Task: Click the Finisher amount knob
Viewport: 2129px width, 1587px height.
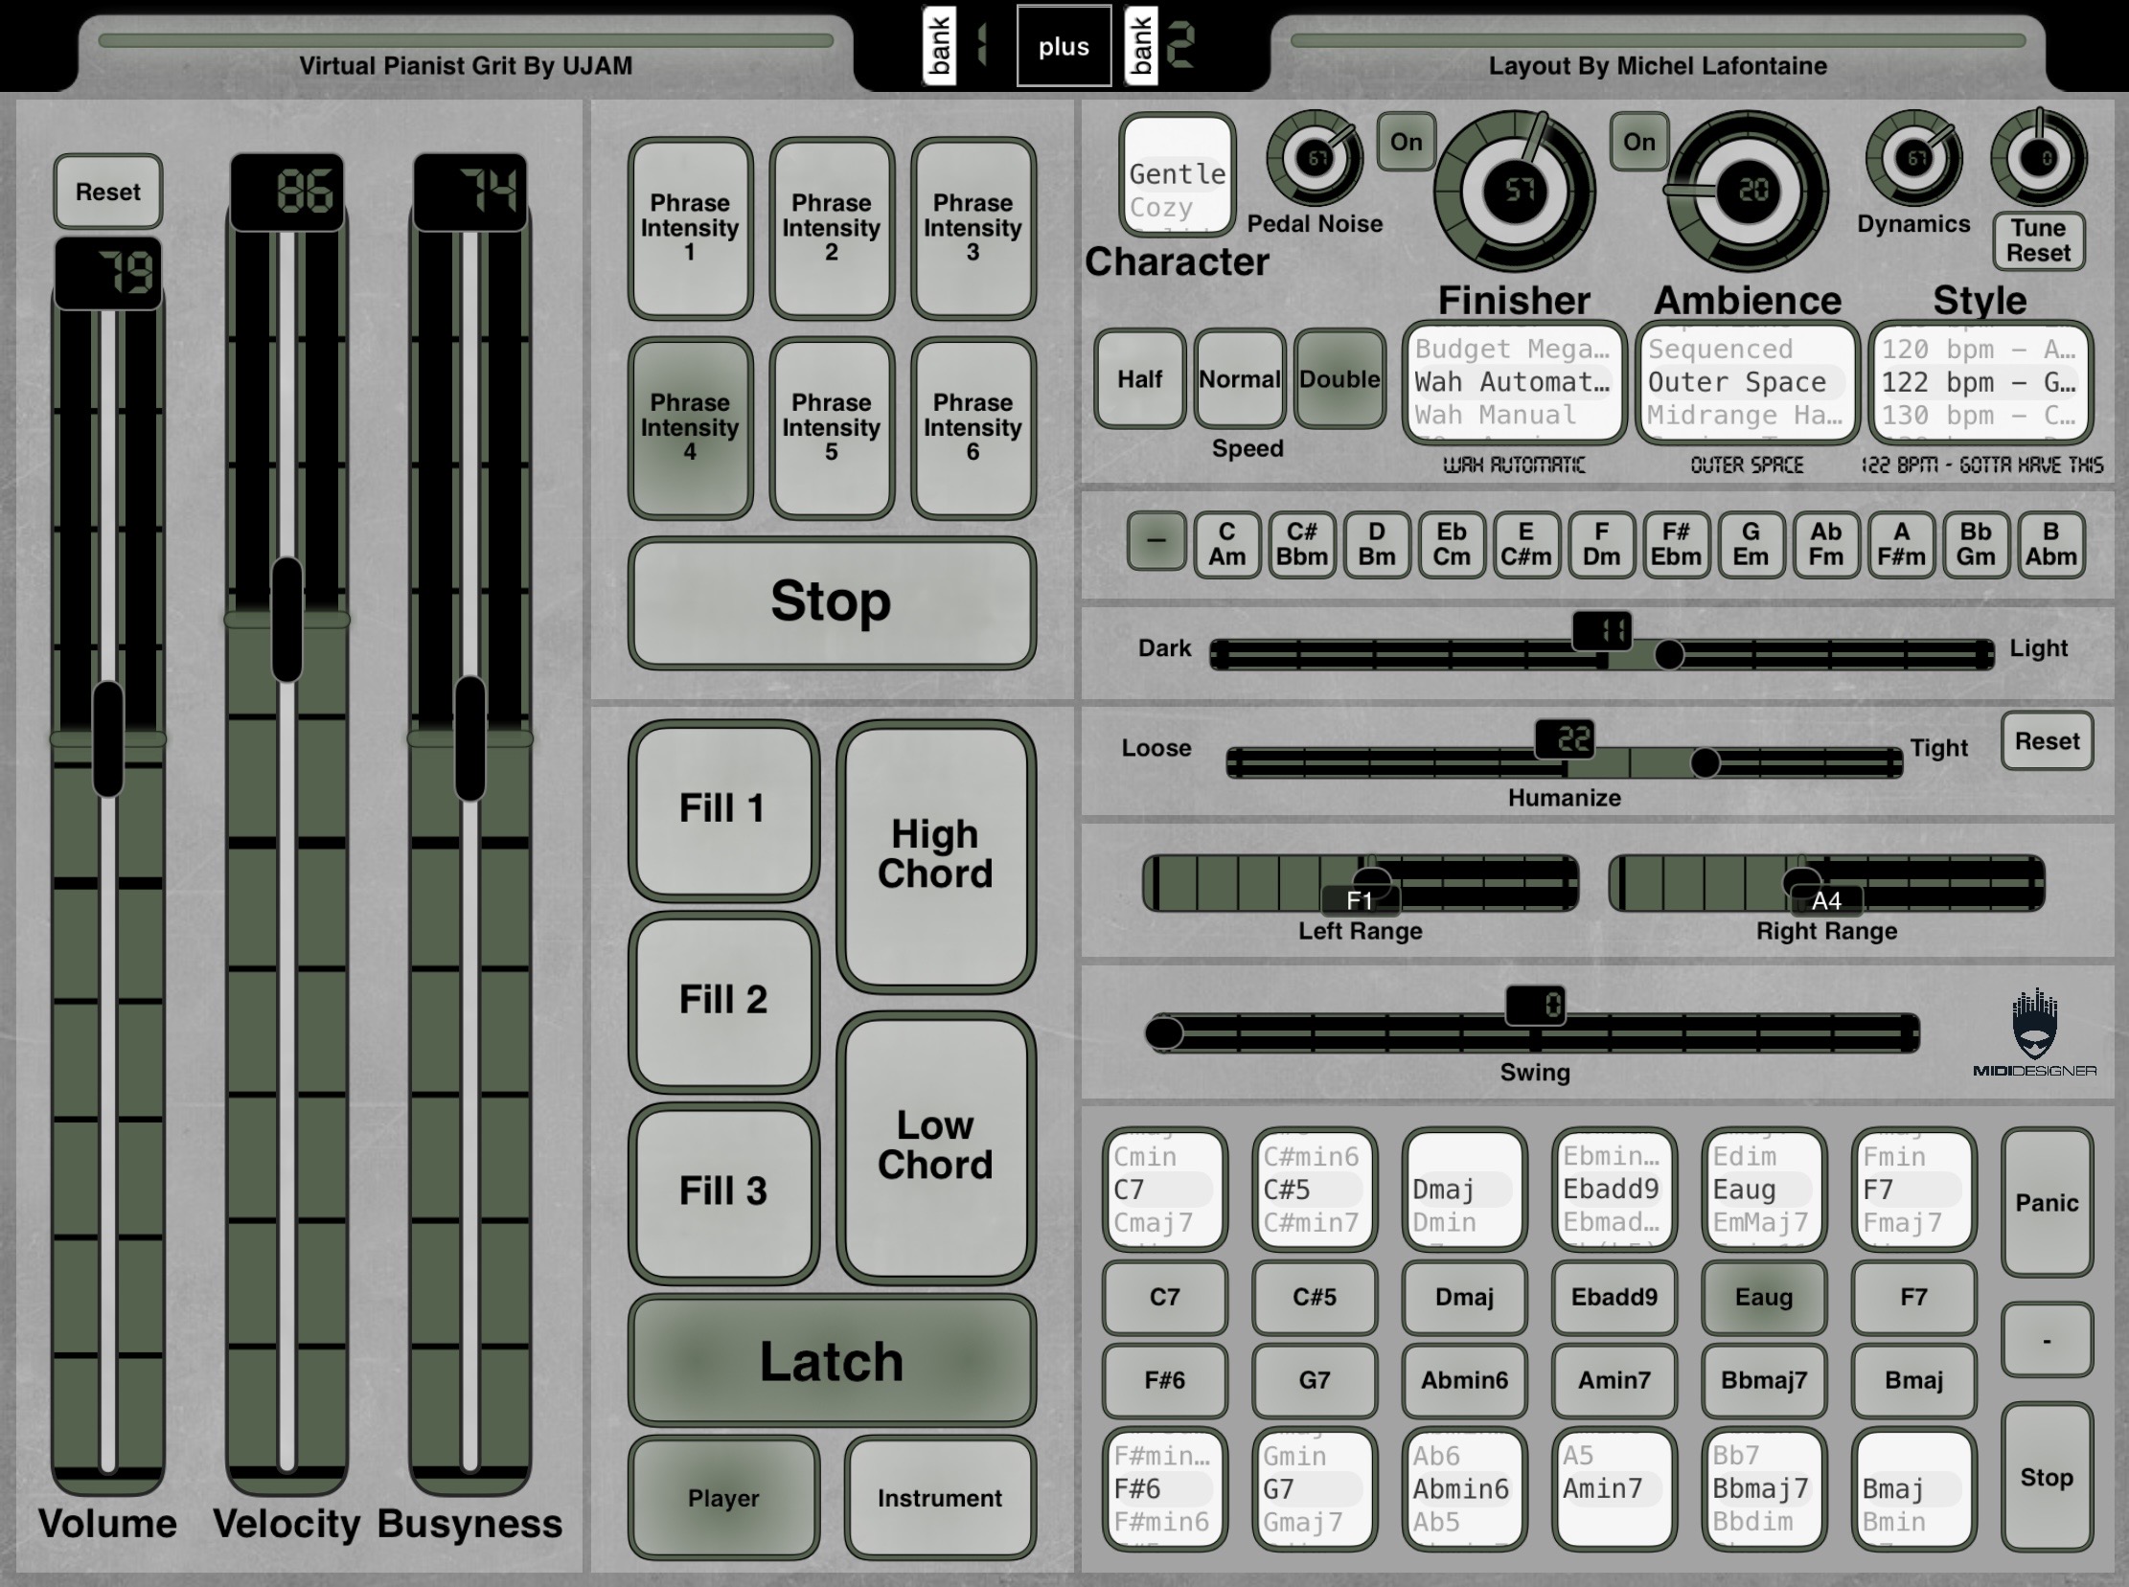Action: [1515, 191]
